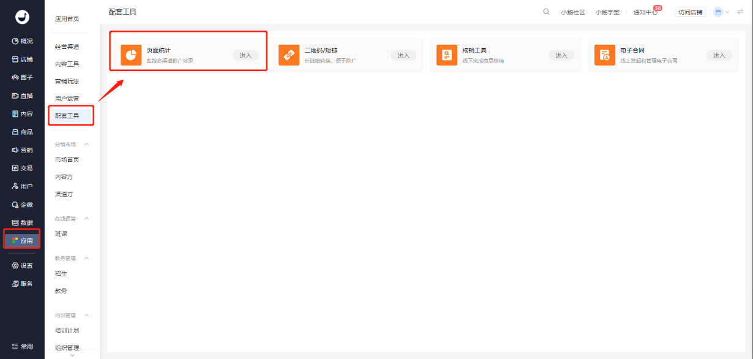
Task: Collapse the 分销市场 section
Action: (86, 143)
